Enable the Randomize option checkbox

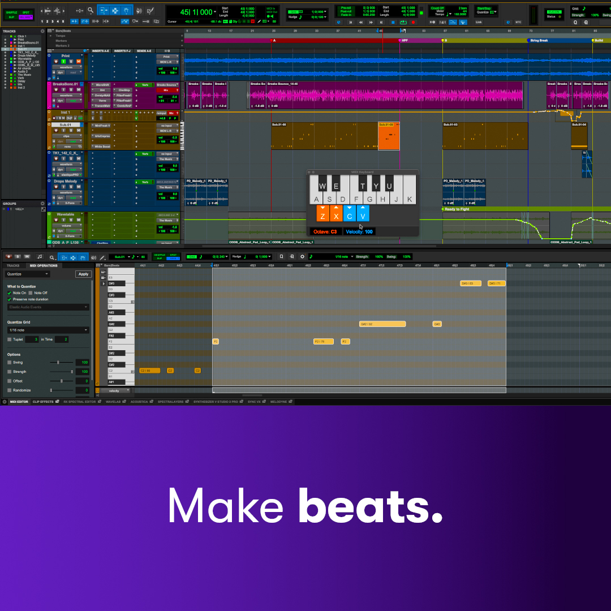coord(10,390)
